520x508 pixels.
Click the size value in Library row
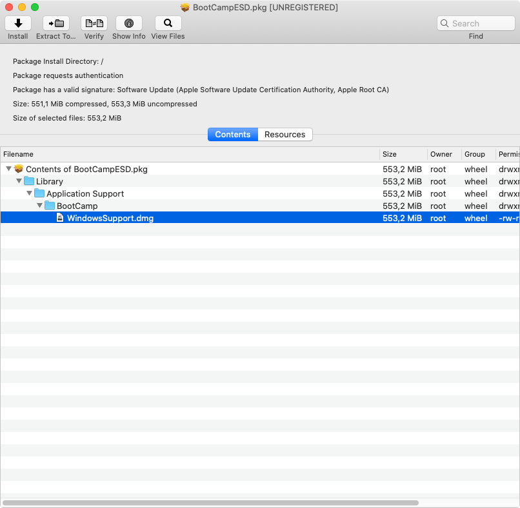click(x=402, y=182)
